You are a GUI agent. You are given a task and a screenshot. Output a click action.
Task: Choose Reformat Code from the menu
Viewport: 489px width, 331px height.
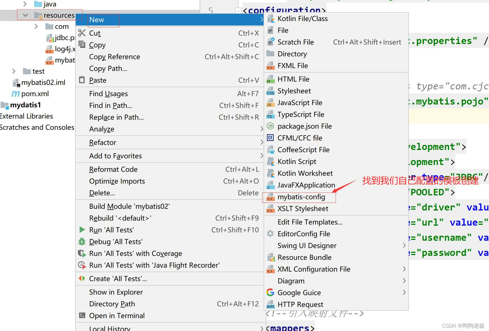click(x=113, y=169)
